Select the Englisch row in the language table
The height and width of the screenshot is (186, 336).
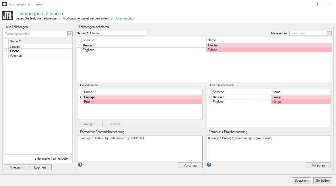(89, 50)
